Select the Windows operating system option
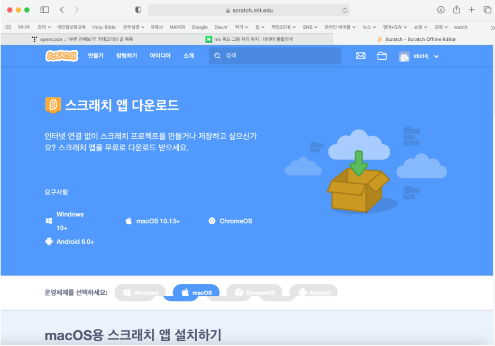 [x=140, y=293]
